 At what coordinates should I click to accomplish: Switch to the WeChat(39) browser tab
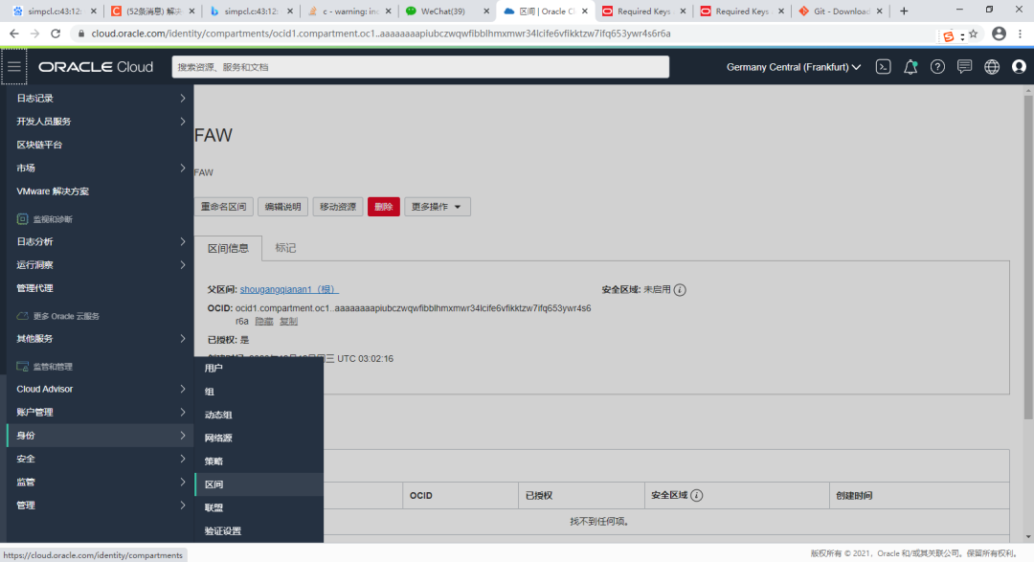pos(447,11)
